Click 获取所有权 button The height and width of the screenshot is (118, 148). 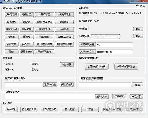click(x=67, y=85)
